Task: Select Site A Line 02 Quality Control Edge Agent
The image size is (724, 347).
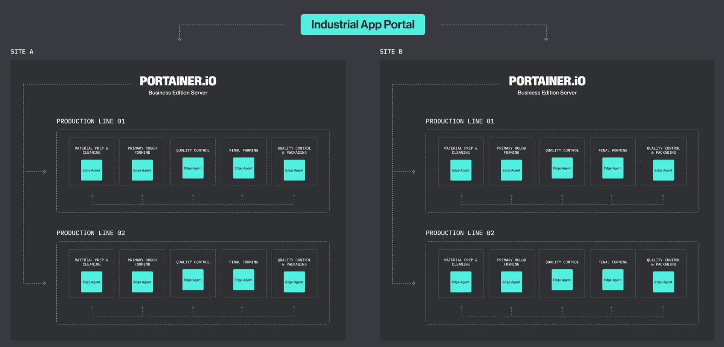Action: (193, 280)
